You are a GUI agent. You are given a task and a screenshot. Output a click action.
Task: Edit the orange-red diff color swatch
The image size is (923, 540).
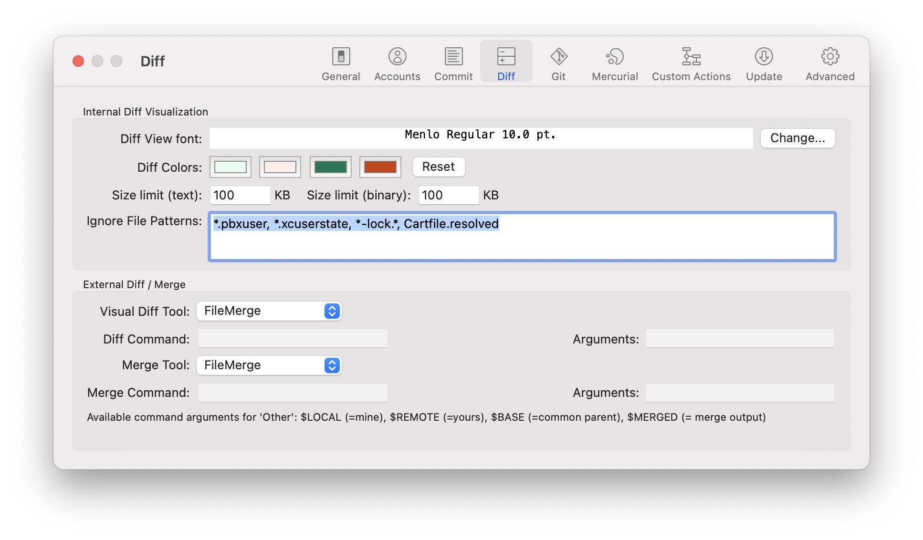380,167
